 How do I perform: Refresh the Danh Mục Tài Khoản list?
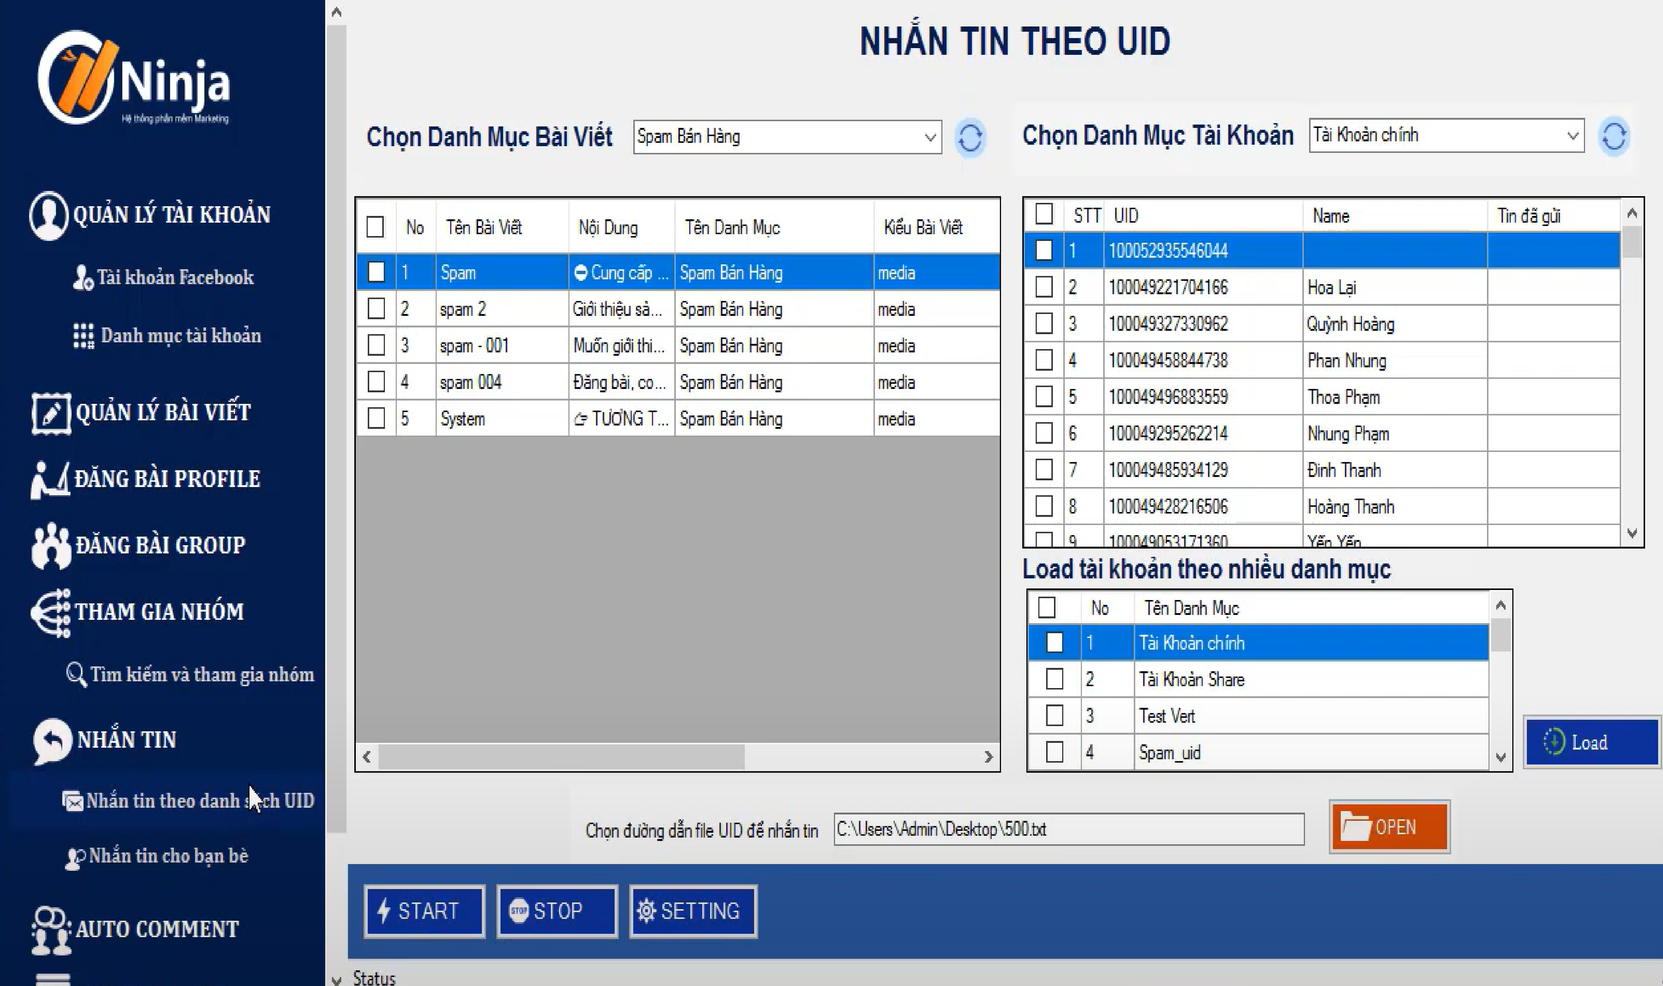1614,136
